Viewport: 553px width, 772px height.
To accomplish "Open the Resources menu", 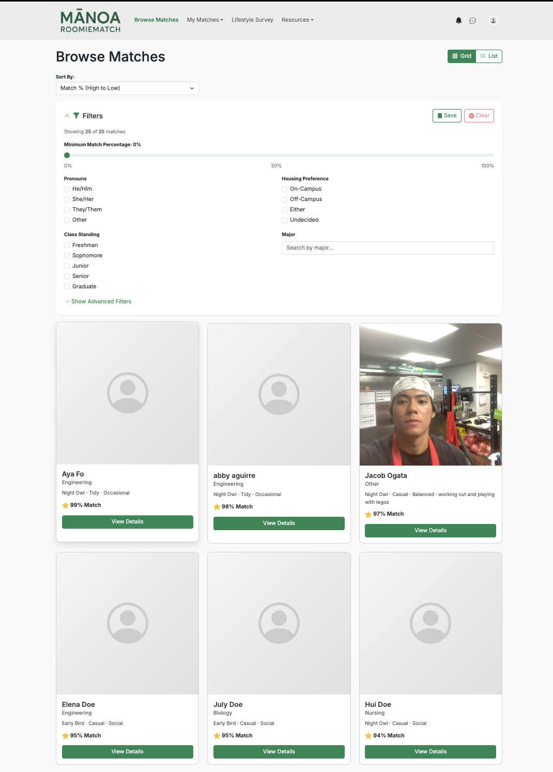I will click(297, 20).
